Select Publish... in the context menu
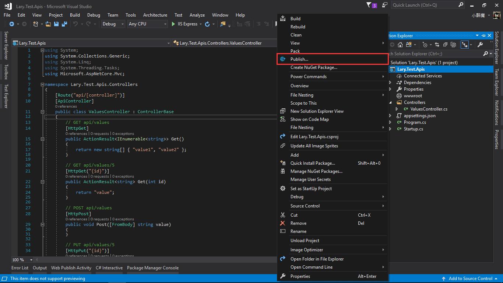503x283 pixels. [x=333, y=59]
